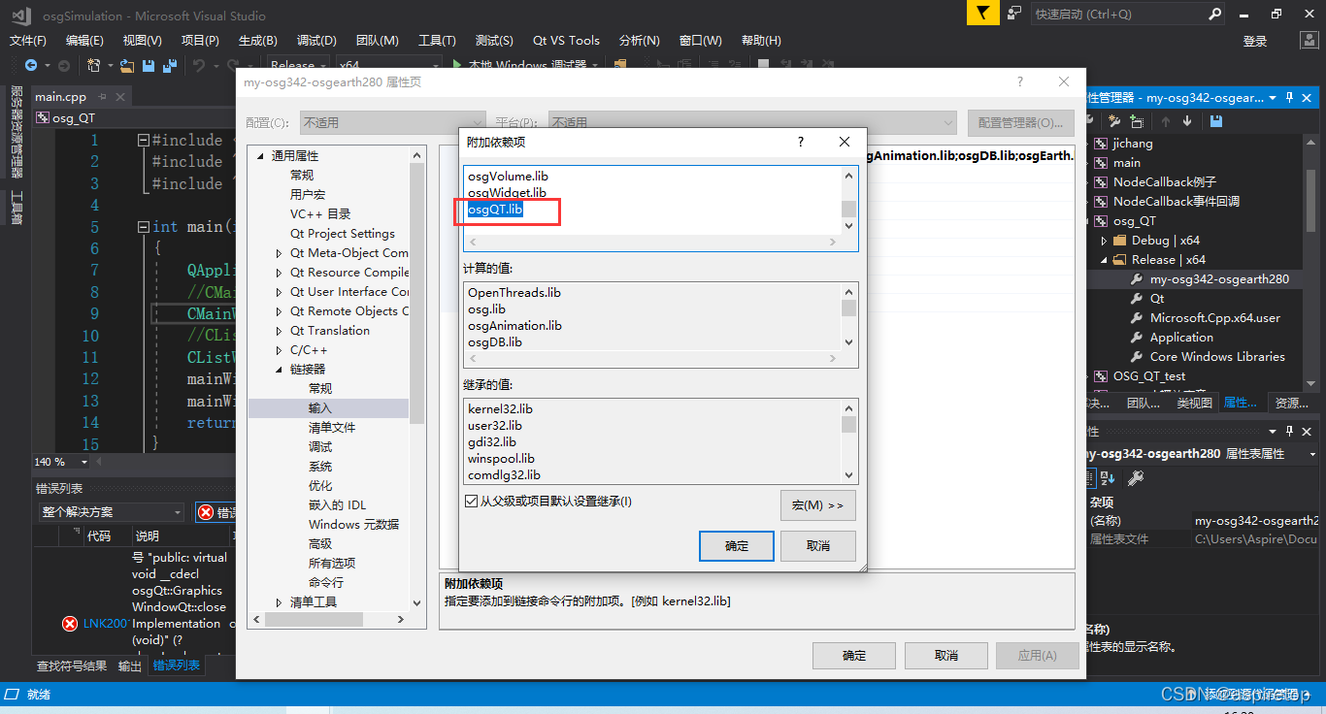The width and height of the screenshot is (1326, 714).
Task: Select the 输入 item under 链接器
Action: 320,408
